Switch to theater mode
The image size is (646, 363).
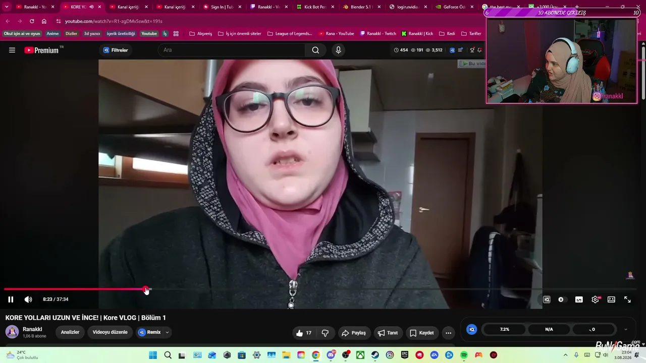click(x=611, y=299)
